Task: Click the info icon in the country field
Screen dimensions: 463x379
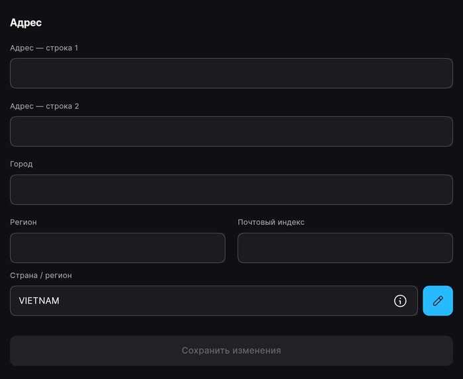Action: [x=400, y=301]
